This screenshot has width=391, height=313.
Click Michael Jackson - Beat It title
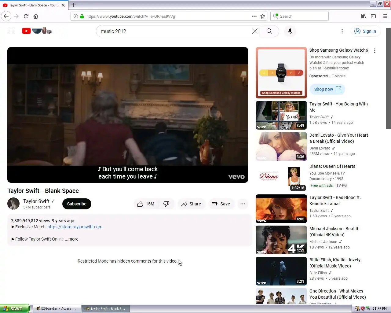click(334, 232)
